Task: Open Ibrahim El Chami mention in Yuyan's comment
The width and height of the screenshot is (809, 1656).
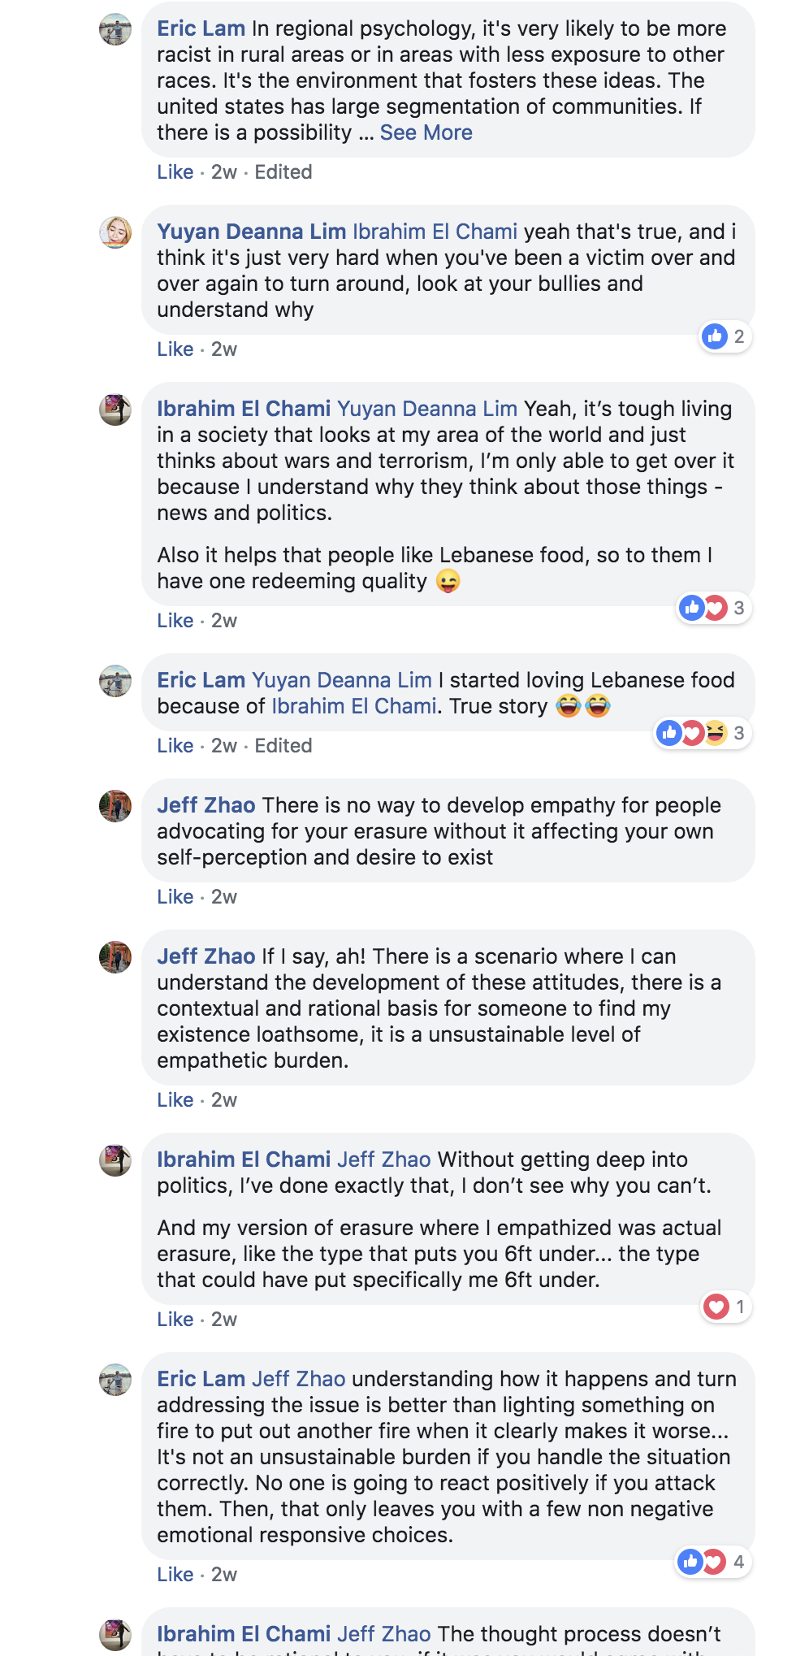Action: tap(435, 232)
